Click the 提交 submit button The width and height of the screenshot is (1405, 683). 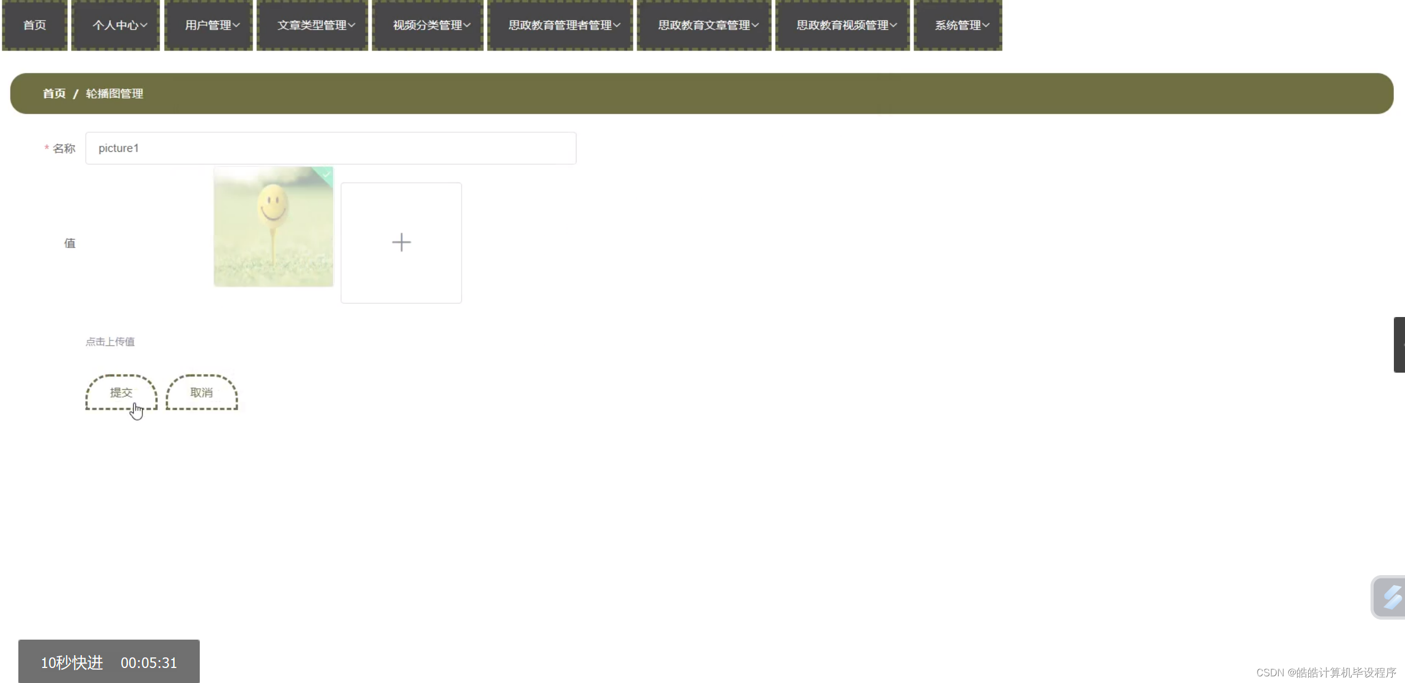121,393
